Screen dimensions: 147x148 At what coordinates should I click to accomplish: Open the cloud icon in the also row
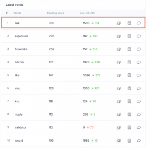point(139,88)
